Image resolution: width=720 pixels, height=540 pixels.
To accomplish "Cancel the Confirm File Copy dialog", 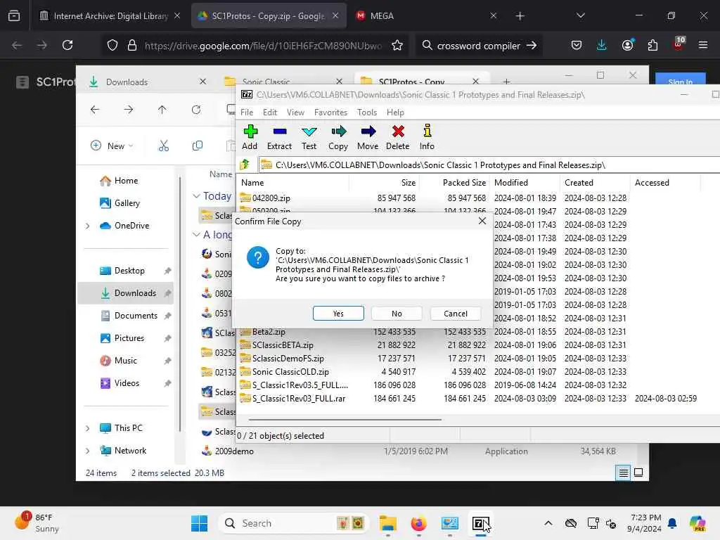I will pos(456,314).
